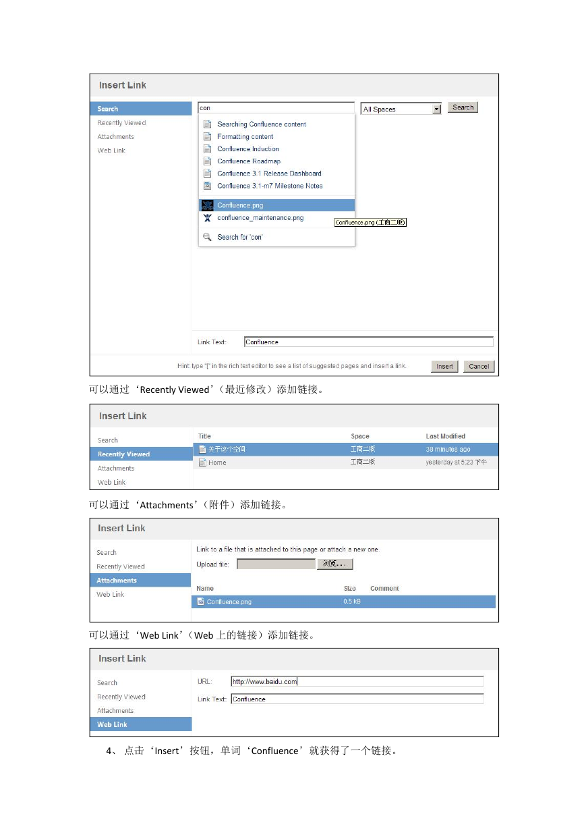Click the page icon beside Searching Confluence content
The image size is (586, 829).
click(x=208, y=124)
